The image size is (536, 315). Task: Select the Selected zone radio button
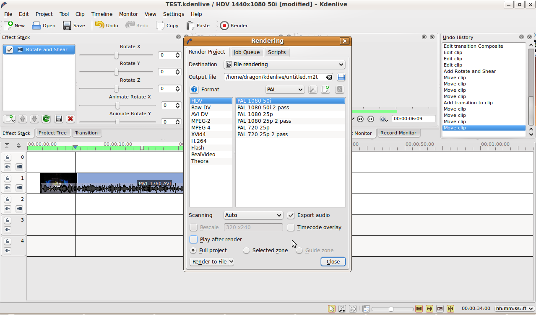pyautogui.click(x=247, y=250)
